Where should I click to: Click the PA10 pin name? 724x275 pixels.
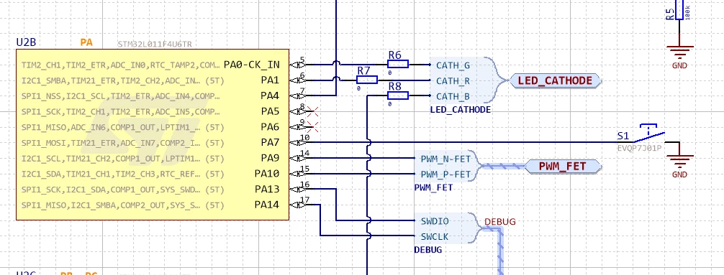tap(267, 174)
